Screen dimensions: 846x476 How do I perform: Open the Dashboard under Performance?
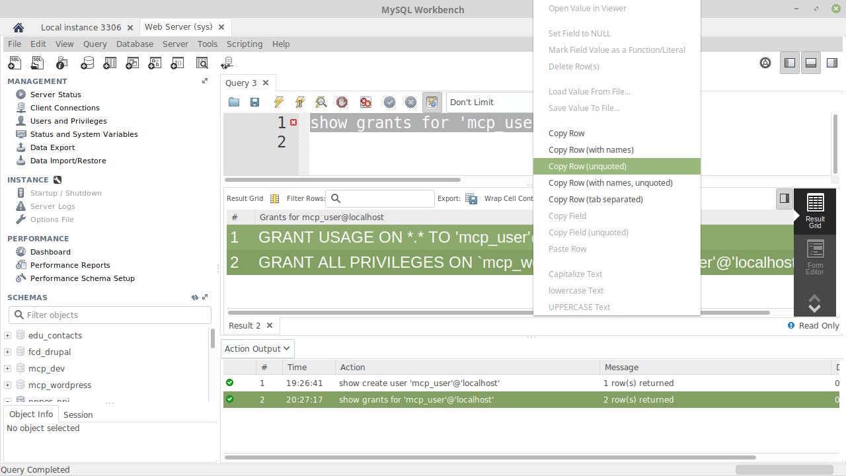[x=50, y=251]
